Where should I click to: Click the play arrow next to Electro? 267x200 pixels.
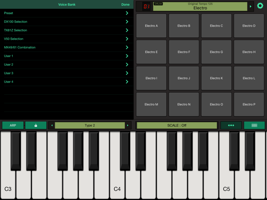(x=251, y=6)
